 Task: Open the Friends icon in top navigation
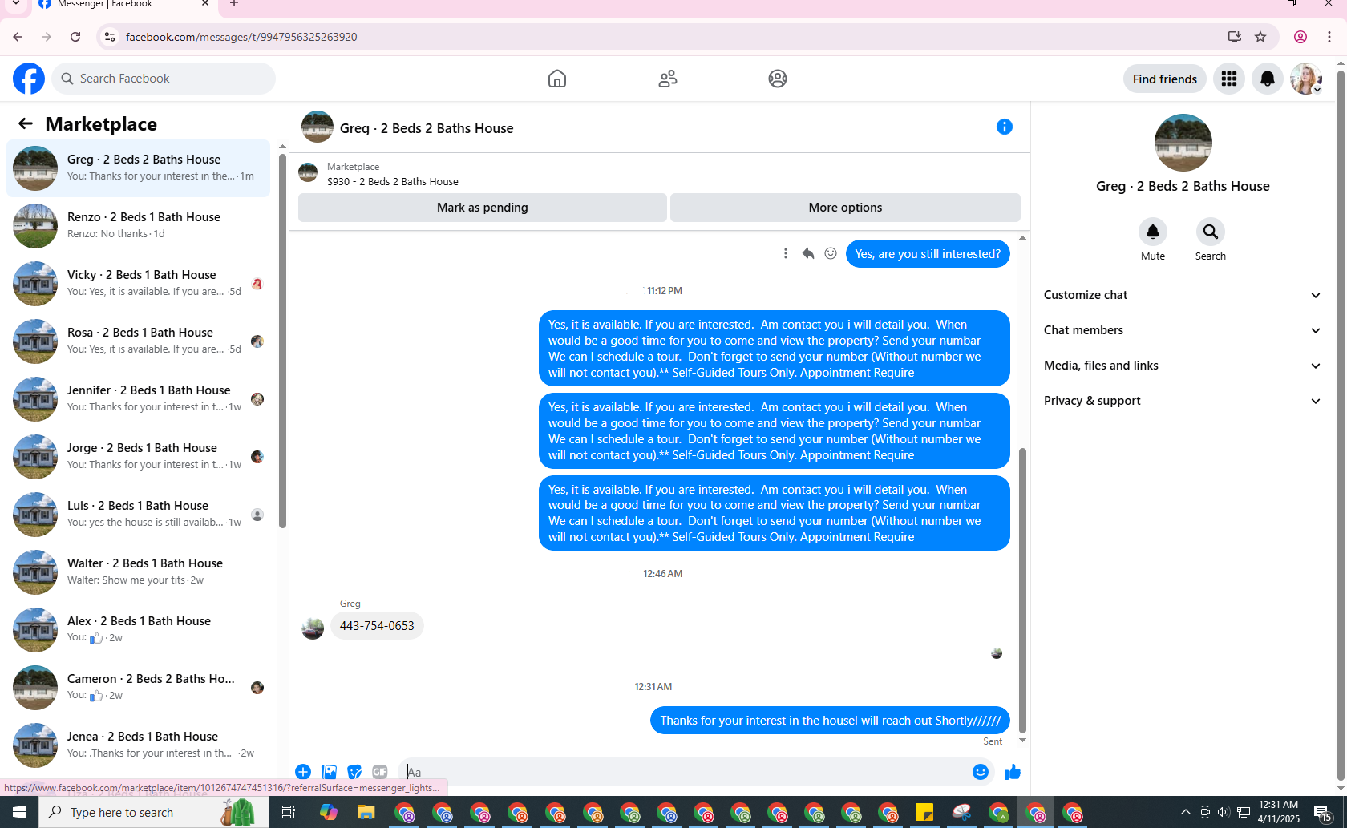668,79
